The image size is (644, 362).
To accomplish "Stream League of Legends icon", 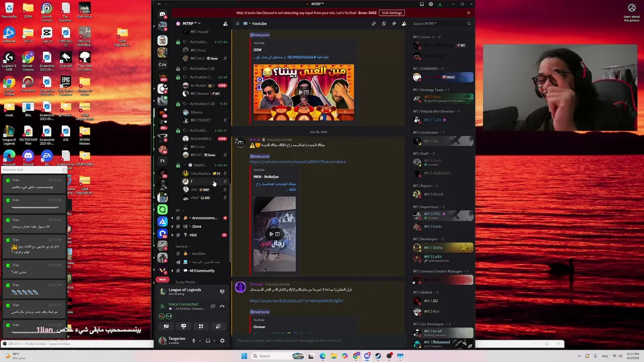I will tap(222, 292).
